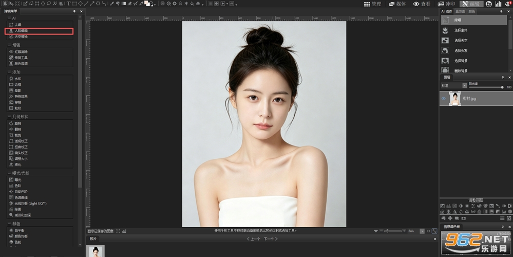Viewport: 513px width, 257px height.
Task: Select the Gradient tool
Action: 123,4
